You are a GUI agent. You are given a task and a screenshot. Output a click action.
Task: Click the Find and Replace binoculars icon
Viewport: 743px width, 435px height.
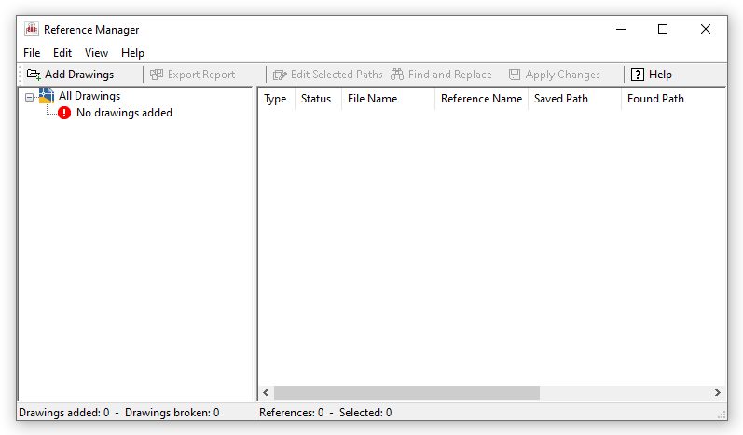[397, 75]
